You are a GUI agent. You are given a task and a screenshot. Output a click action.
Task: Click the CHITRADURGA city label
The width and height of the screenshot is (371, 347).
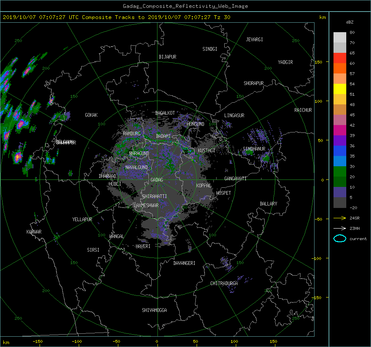point(224,283)
